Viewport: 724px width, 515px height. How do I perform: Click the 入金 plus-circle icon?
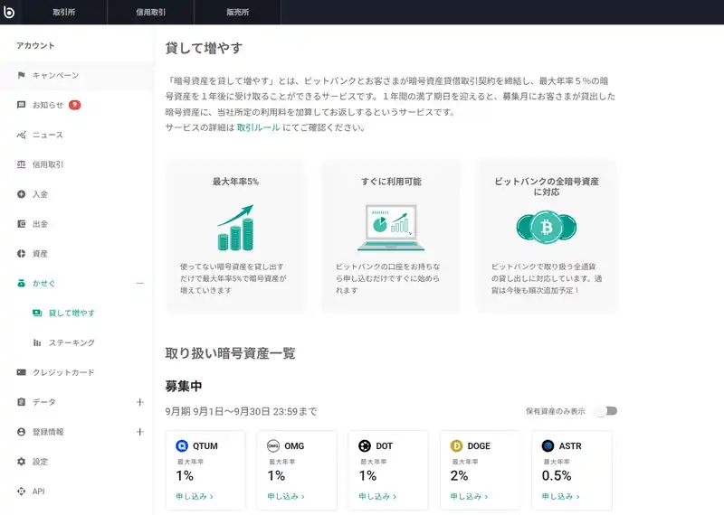(x=21, y=194)
